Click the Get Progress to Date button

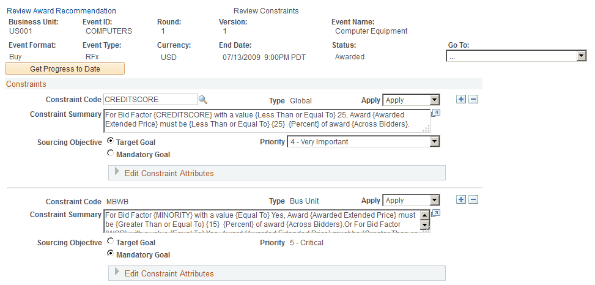pyautogui.click(x=65, y=68)
